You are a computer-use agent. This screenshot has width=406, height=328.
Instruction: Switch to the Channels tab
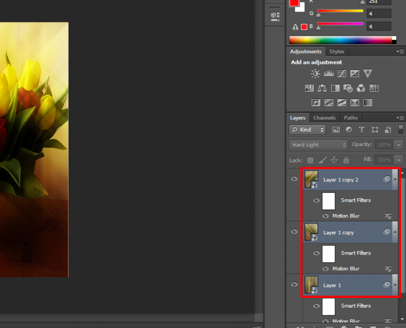pyautogui.click(x=324, y=118)
